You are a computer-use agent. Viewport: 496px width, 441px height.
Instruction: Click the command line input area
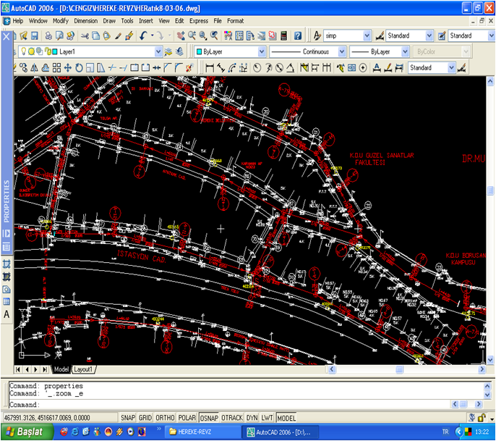230,405
